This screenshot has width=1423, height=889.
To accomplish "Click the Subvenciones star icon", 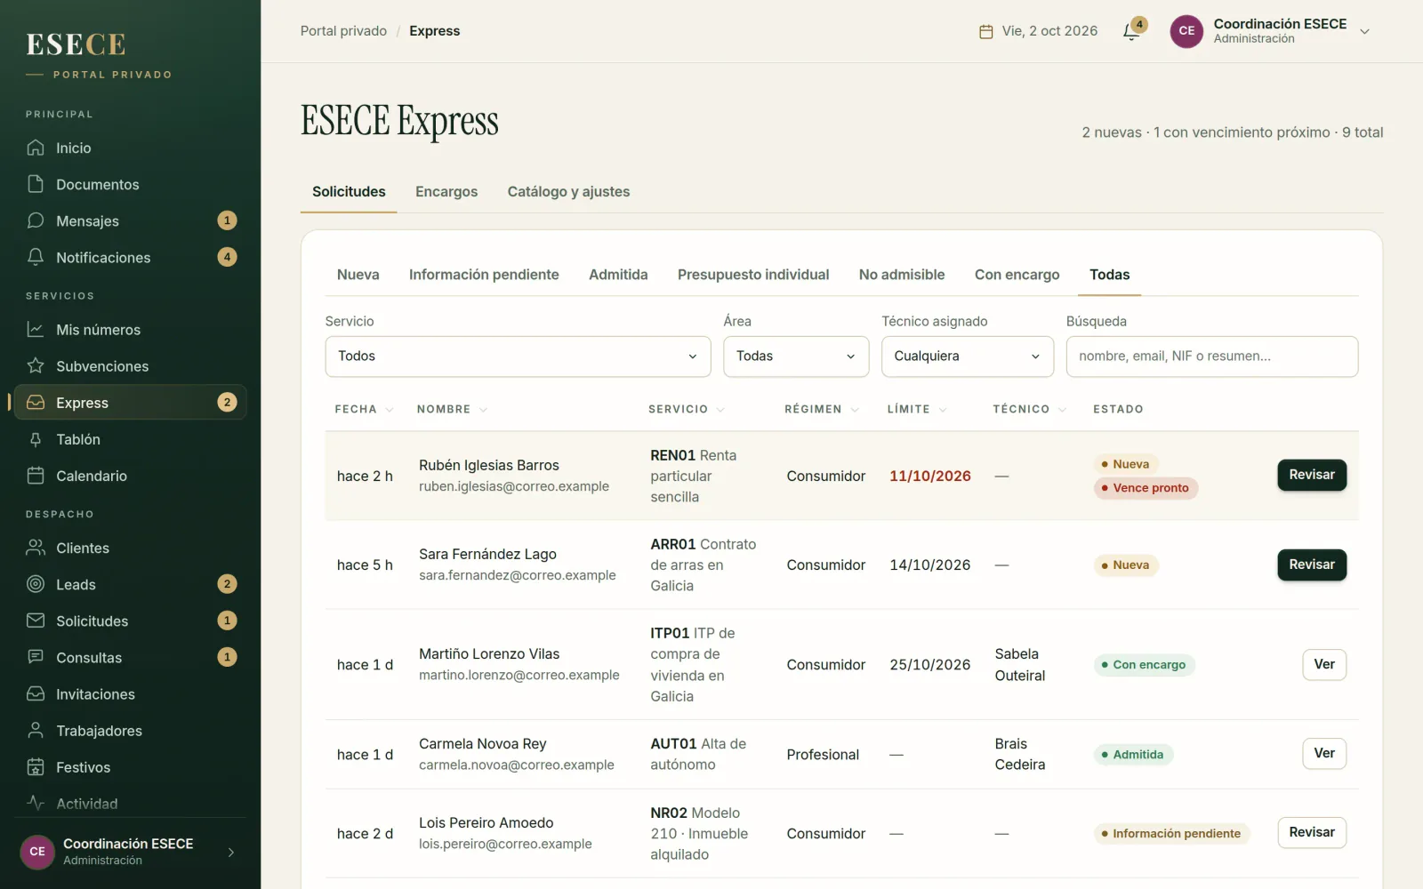I will tap(36, 366).
